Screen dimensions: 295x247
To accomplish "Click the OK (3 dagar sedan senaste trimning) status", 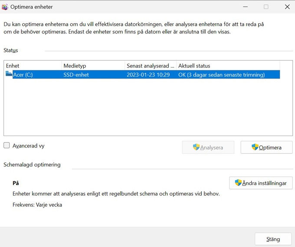I will click(221, 75).
